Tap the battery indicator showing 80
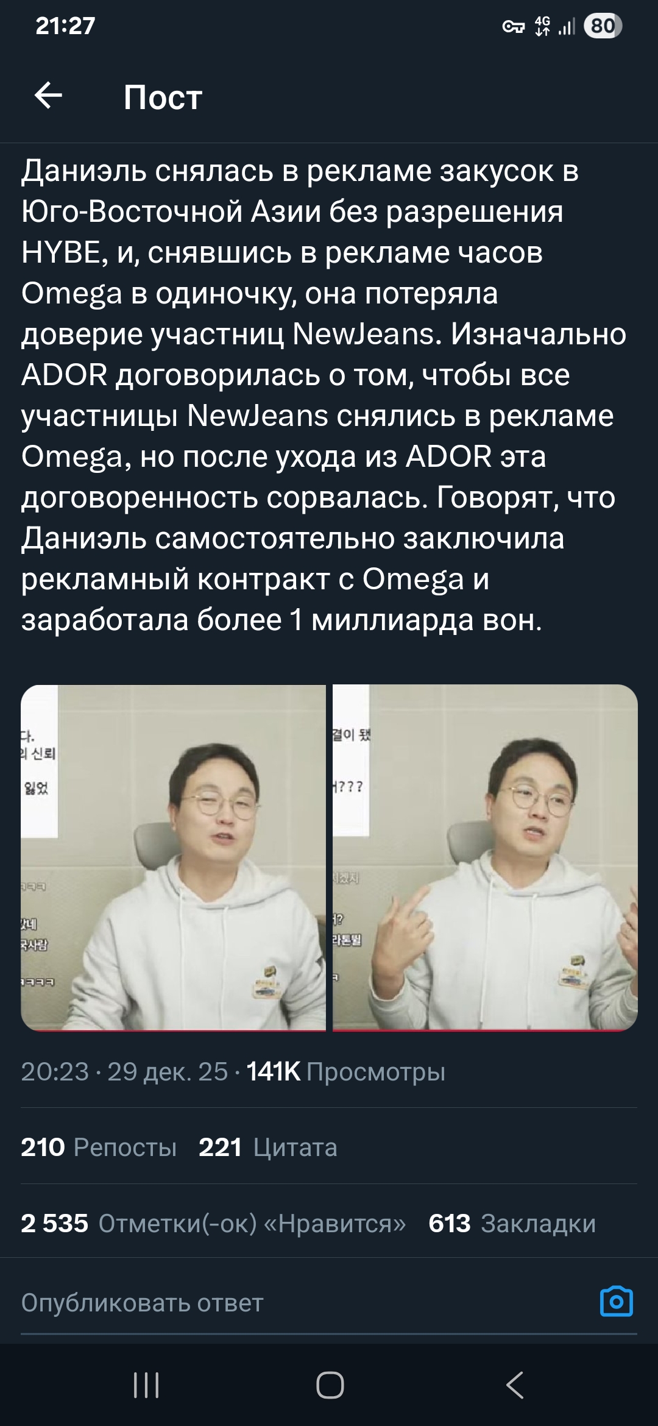The image size is (658, 1426). click(x=603, y=26)
